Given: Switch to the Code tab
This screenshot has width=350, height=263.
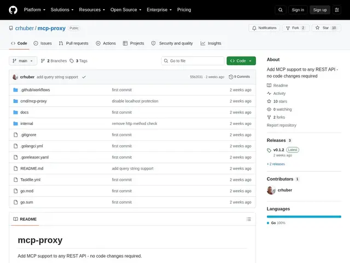Looking at the screenshot, I should (x=19, y=43).
